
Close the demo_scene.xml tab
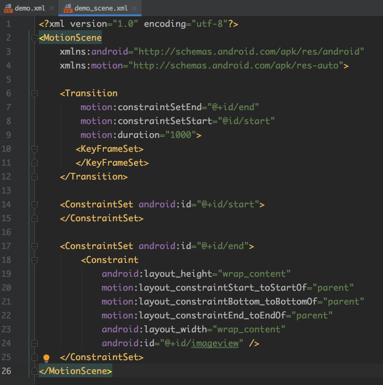(x=134, y=8)
